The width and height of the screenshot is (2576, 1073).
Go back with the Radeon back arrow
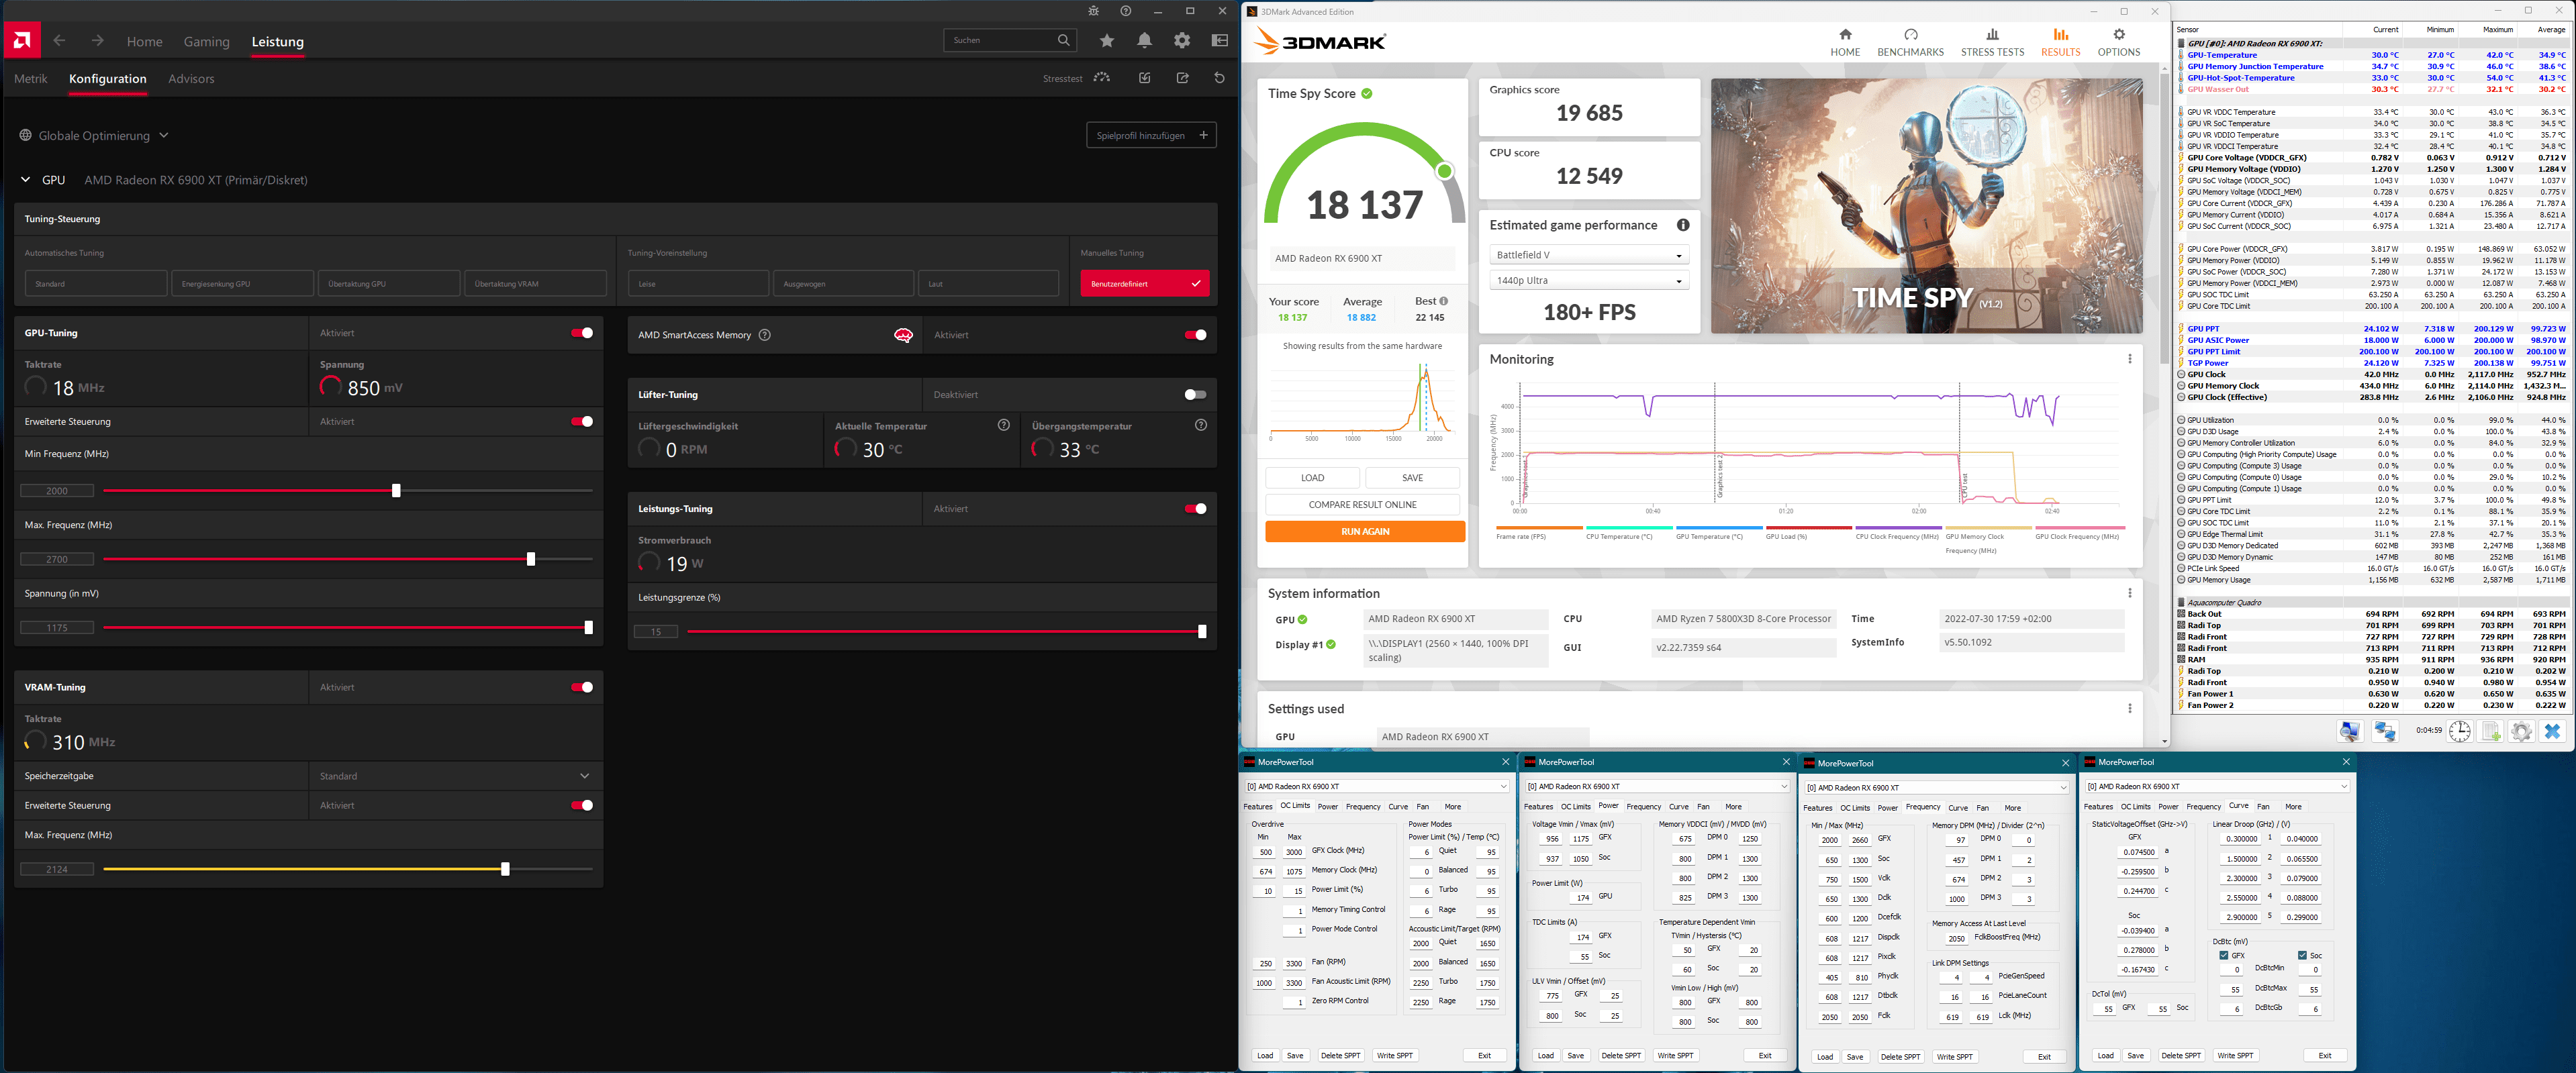(59, 41)
